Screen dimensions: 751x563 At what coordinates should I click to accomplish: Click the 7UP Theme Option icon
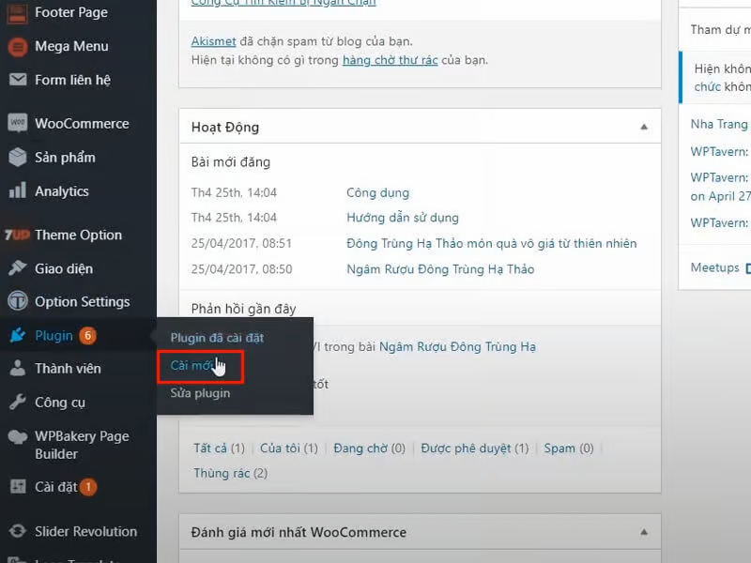click(19, 234)
